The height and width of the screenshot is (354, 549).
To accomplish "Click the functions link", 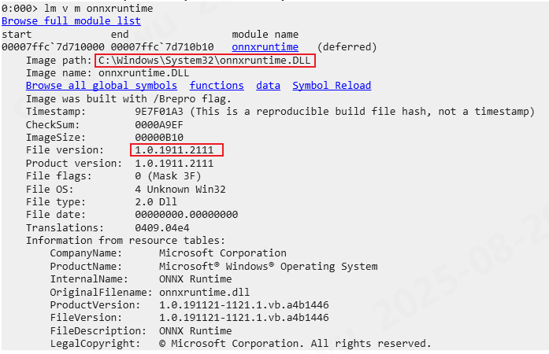I will (x=217, y=86).
